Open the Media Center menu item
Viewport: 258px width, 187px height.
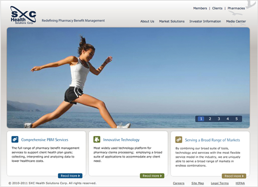point(236,22)
